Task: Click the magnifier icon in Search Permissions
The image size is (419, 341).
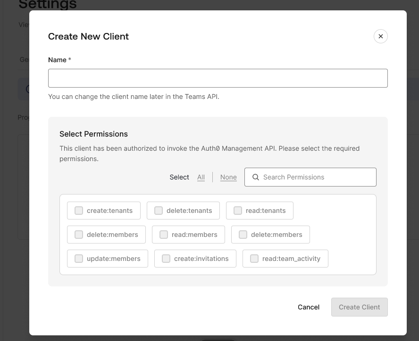Action: (x=256, y=177)
